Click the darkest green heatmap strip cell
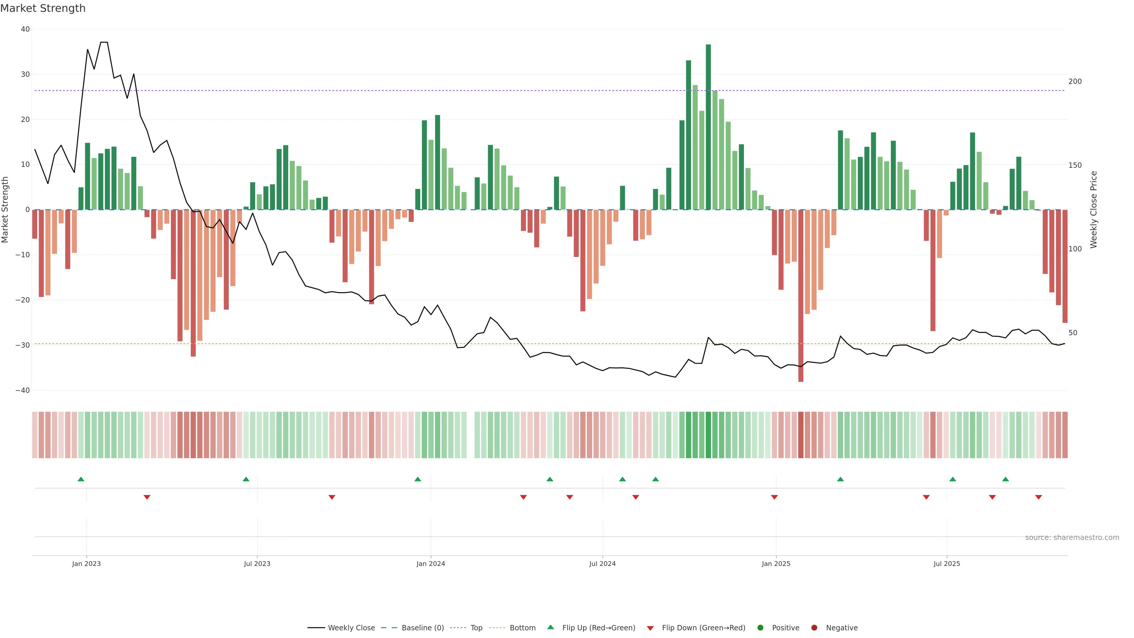Image resolution: width=1134 pixels, height=638 pixels. 708,435
